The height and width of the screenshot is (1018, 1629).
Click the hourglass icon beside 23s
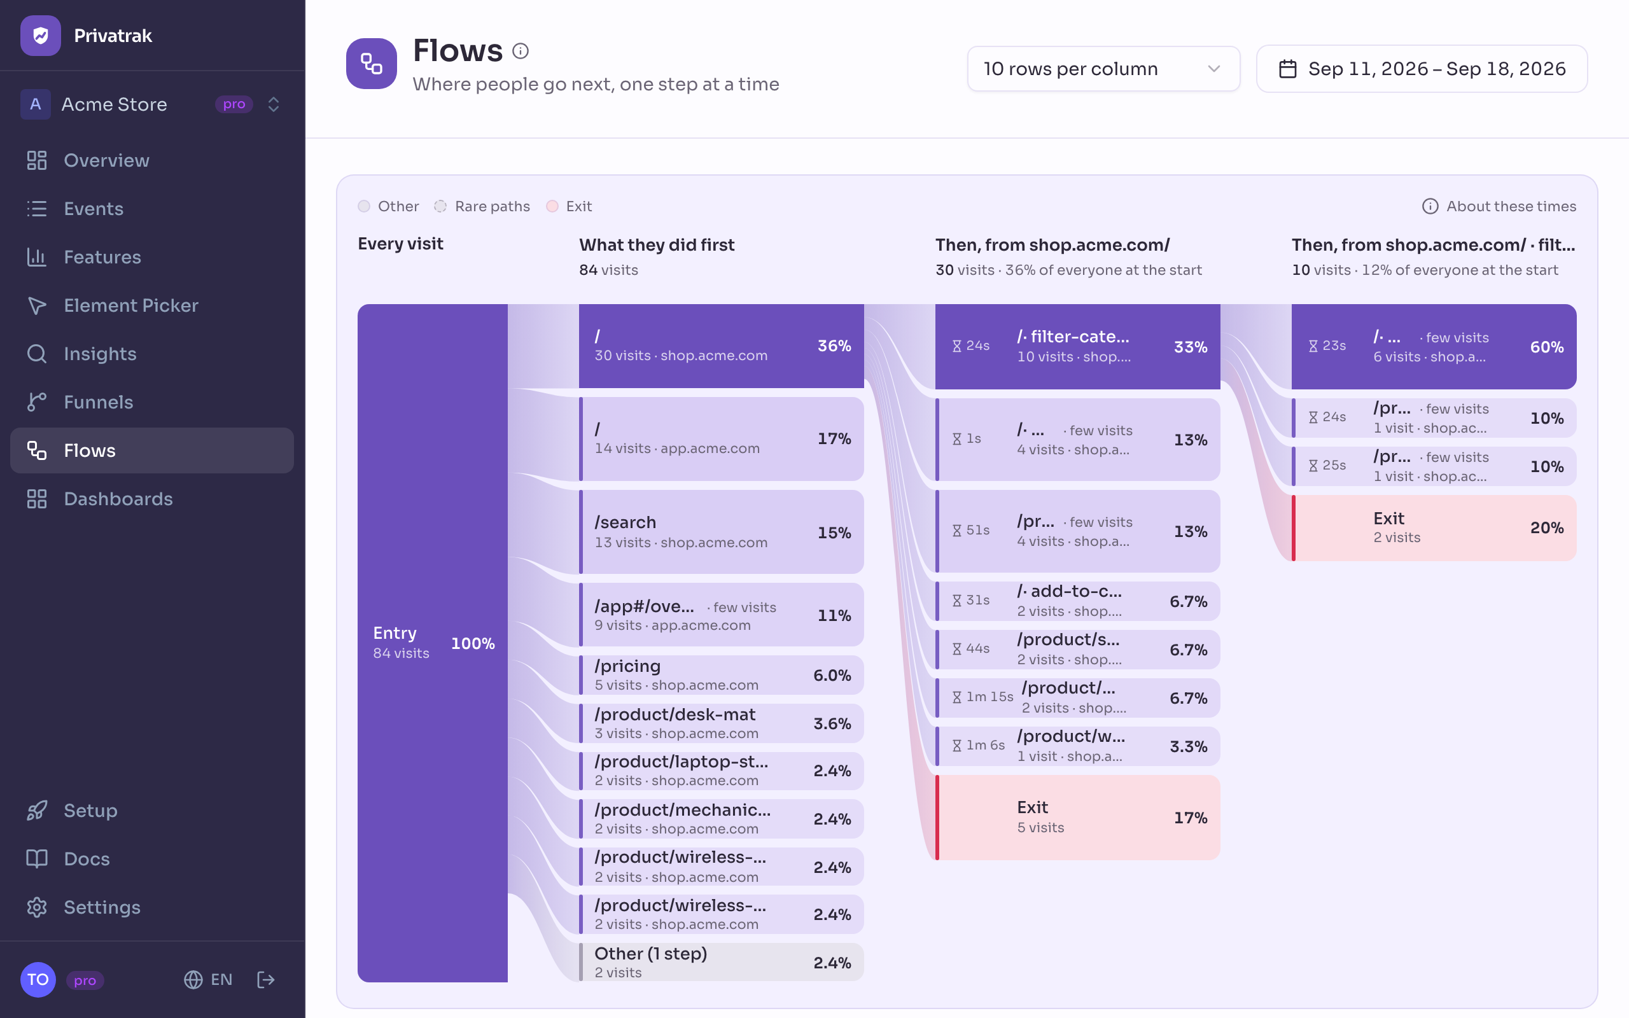point(1313,346)
